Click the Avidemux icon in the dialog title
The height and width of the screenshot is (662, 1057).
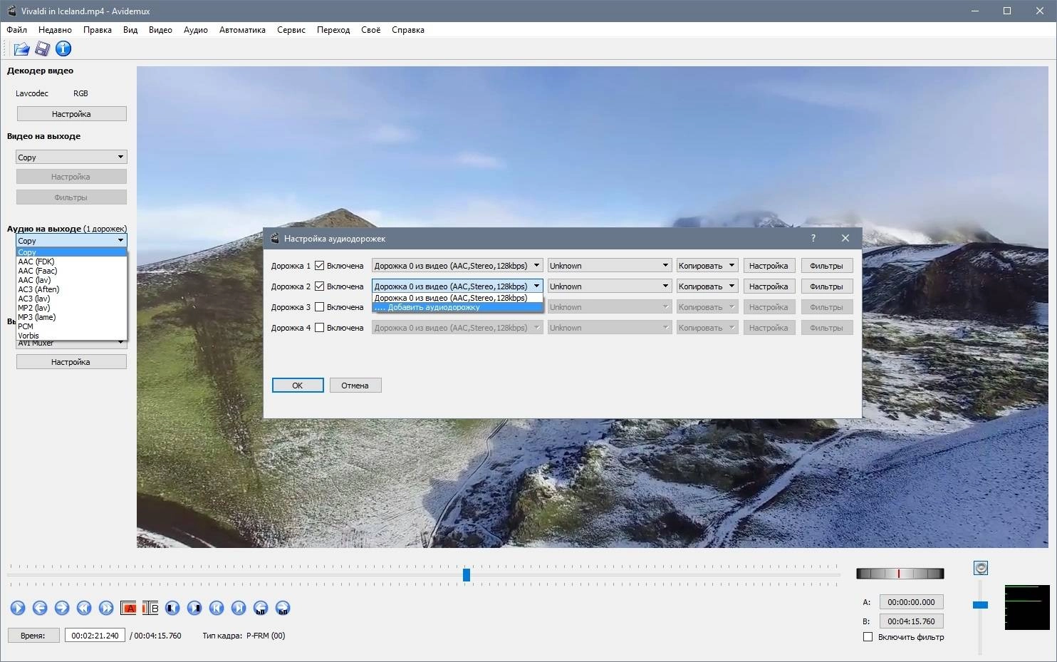pyautogui.click(x=274, y=238)
